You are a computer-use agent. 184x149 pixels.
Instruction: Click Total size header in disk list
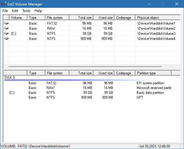tap(81, 73)
